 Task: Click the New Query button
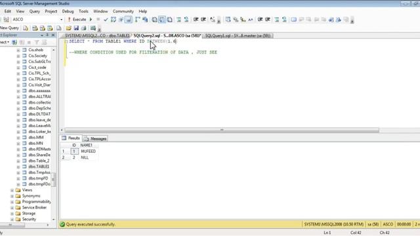pos(10,28)
